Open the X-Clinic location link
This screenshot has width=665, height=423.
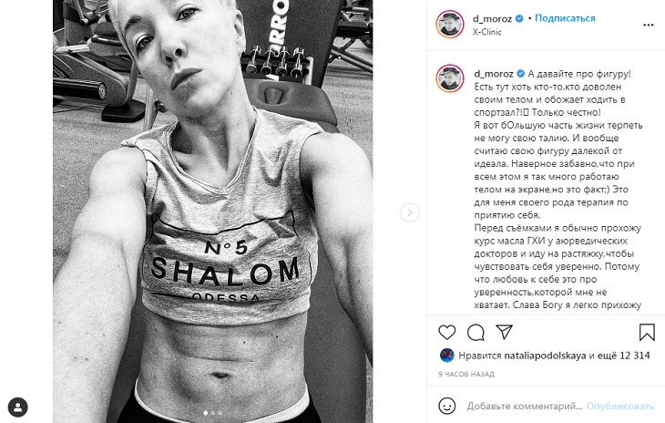point(486,32)
